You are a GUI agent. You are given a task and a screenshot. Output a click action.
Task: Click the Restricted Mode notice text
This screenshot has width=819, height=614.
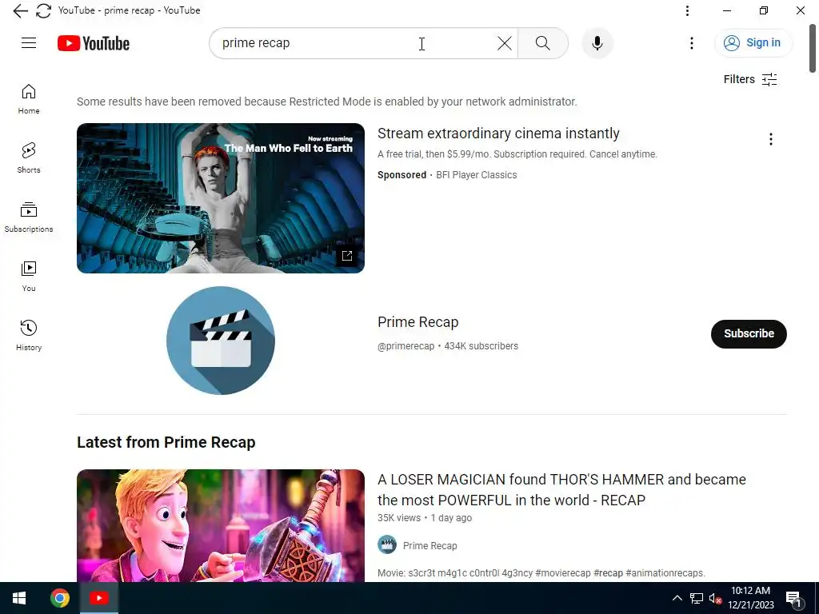[327, 102]
